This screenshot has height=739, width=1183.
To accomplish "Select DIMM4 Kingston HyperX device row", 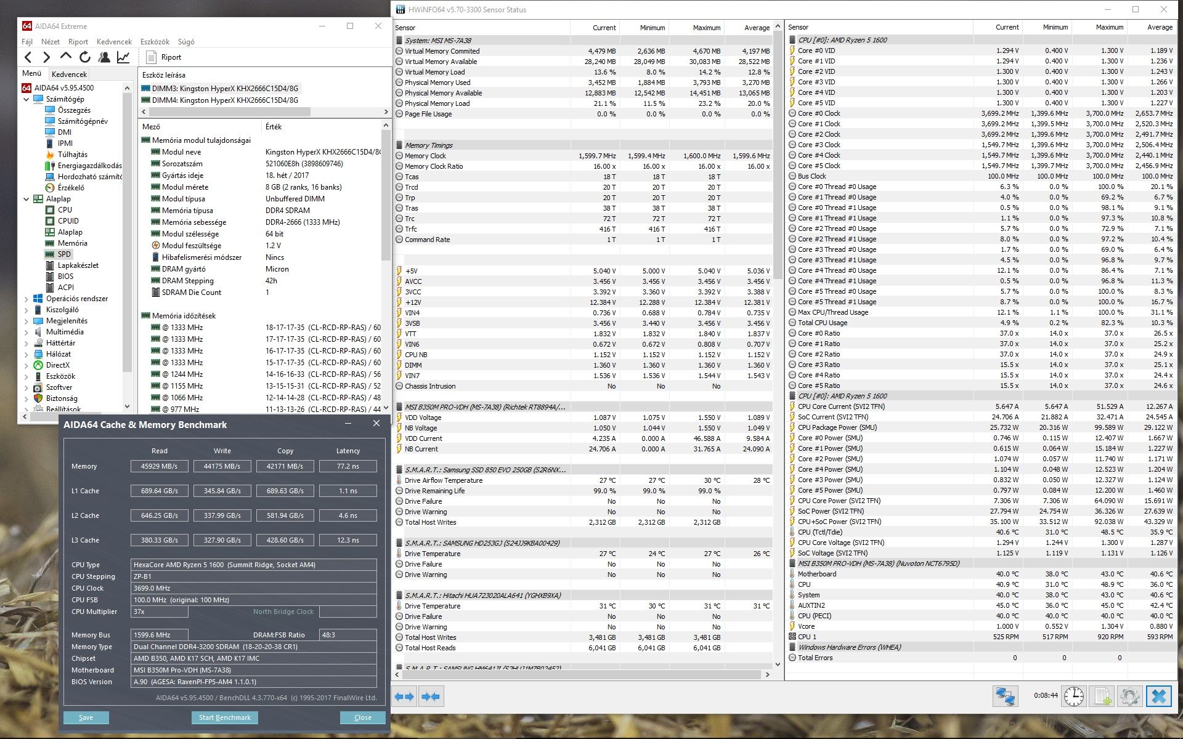I will 225,100.
